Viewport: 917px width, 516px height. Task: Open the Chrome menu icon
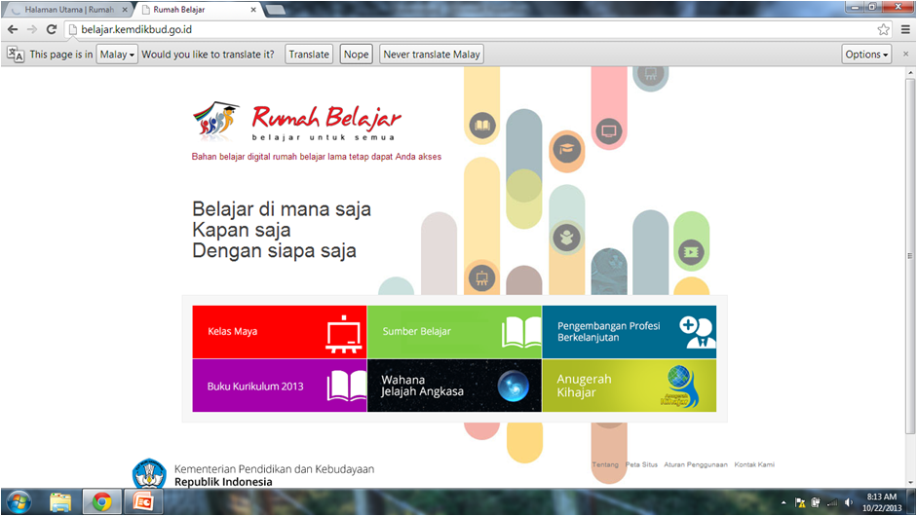point(905,29)
